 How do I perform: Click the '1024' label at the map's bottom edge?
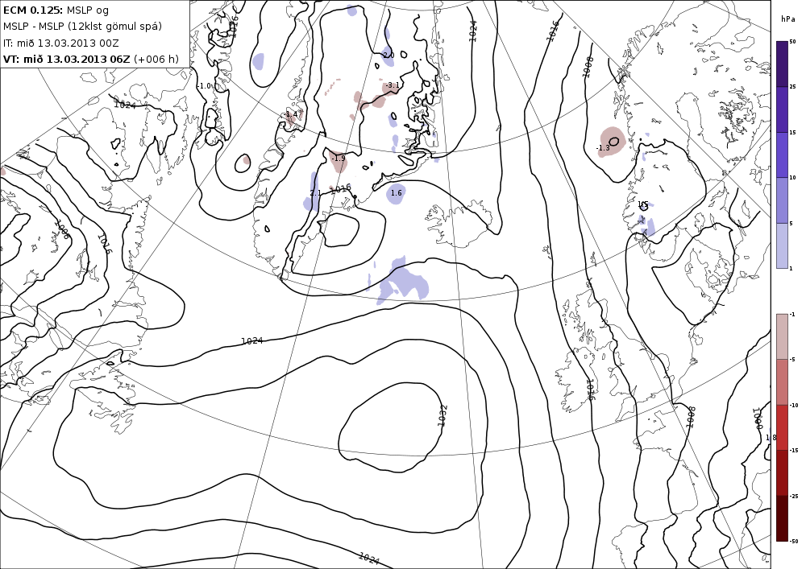point(368,559)
